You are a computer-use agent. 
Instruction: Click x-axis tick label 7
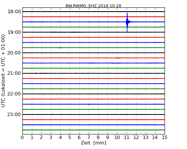click(89, 137)
